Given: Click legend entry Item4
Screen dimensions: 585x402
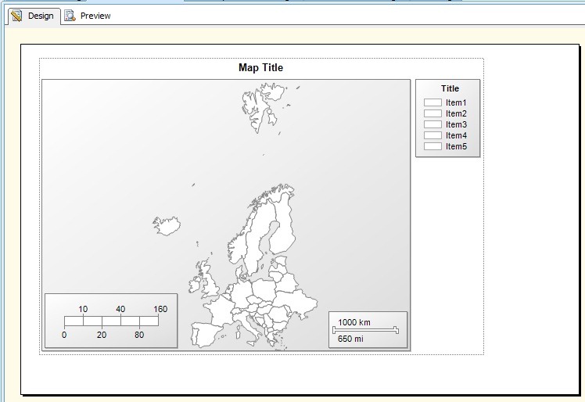Looking at the screenshot, I should point(456,135).
